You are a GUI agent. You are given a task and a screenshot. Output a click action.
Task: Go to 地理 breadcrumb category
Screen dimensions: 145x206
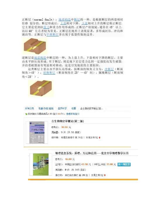(x=74, y=109)
